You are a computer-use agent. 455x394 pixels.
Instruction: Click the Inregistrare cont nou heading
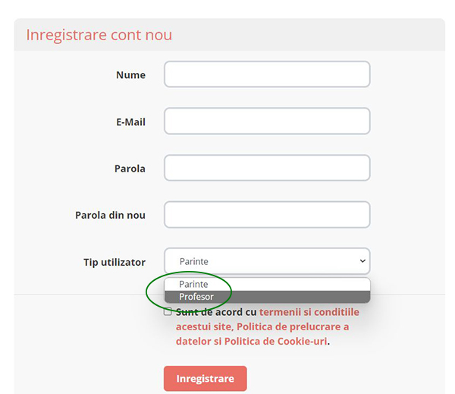click(x=99, y=35)
